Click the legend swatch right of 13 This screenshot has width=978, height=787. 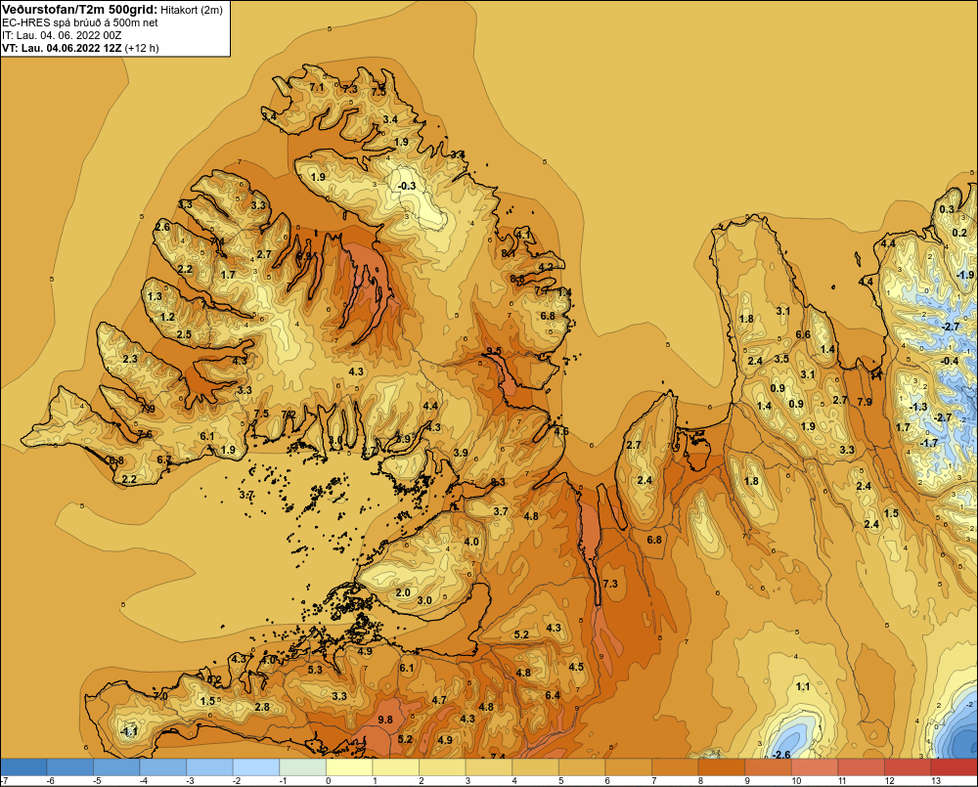[955, 766]
